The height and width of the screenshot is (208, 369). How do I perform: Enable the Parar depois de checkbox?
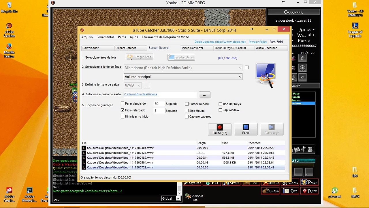click(x=123, y=103)
